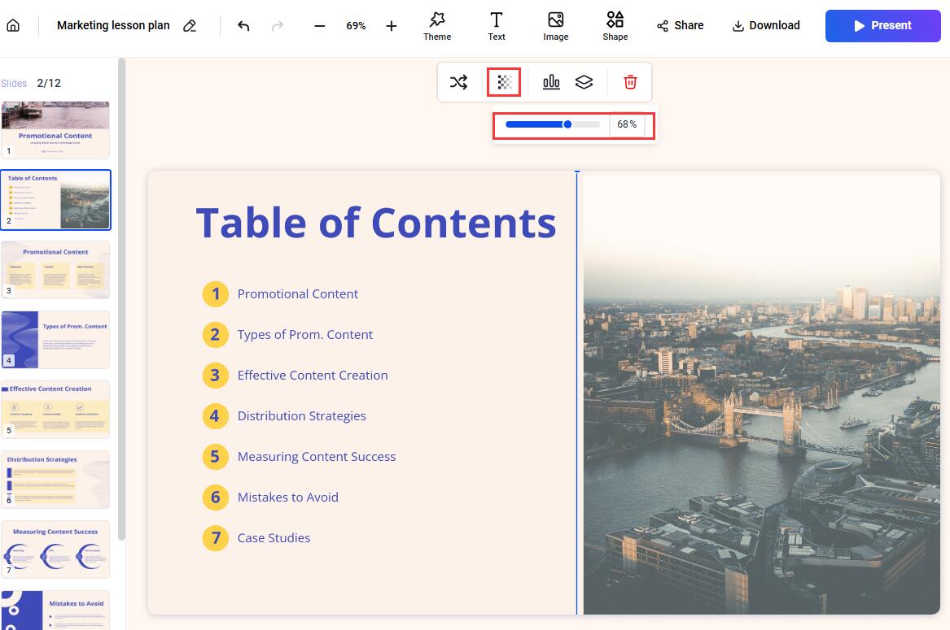Open the Shape tool
The image size is (950, 630).
click(615, 26)
